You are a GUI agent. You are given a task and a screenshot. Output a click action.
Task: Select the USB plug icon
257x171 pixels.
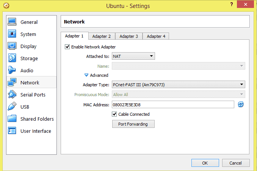[x=12, y=106]
